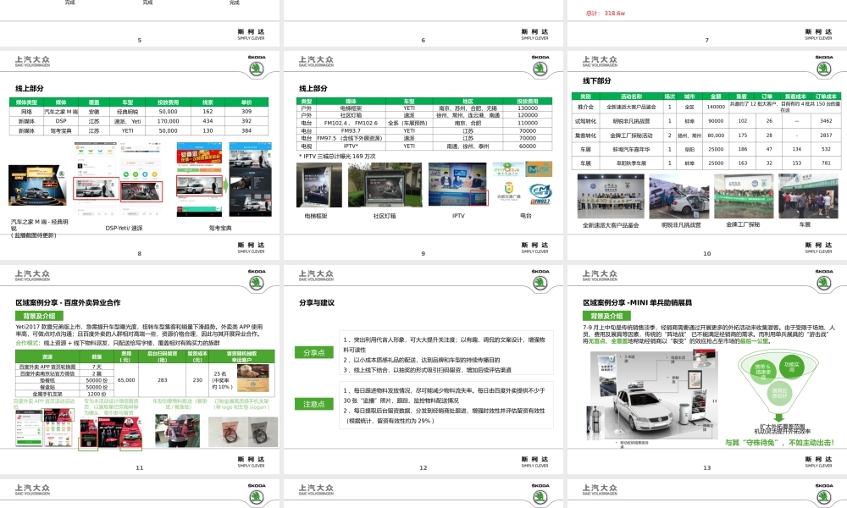Click the Skoda logo on slide 8
The height and width of the screenshot is (508, 847).
257,66
